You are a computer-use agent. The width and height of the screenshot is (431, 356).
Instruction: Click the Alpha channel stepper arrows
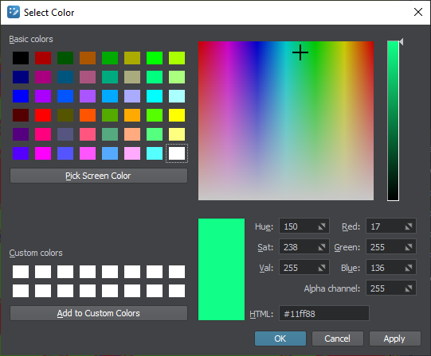point(409,288)
